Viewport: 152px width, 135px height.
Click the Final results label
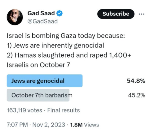64,110
